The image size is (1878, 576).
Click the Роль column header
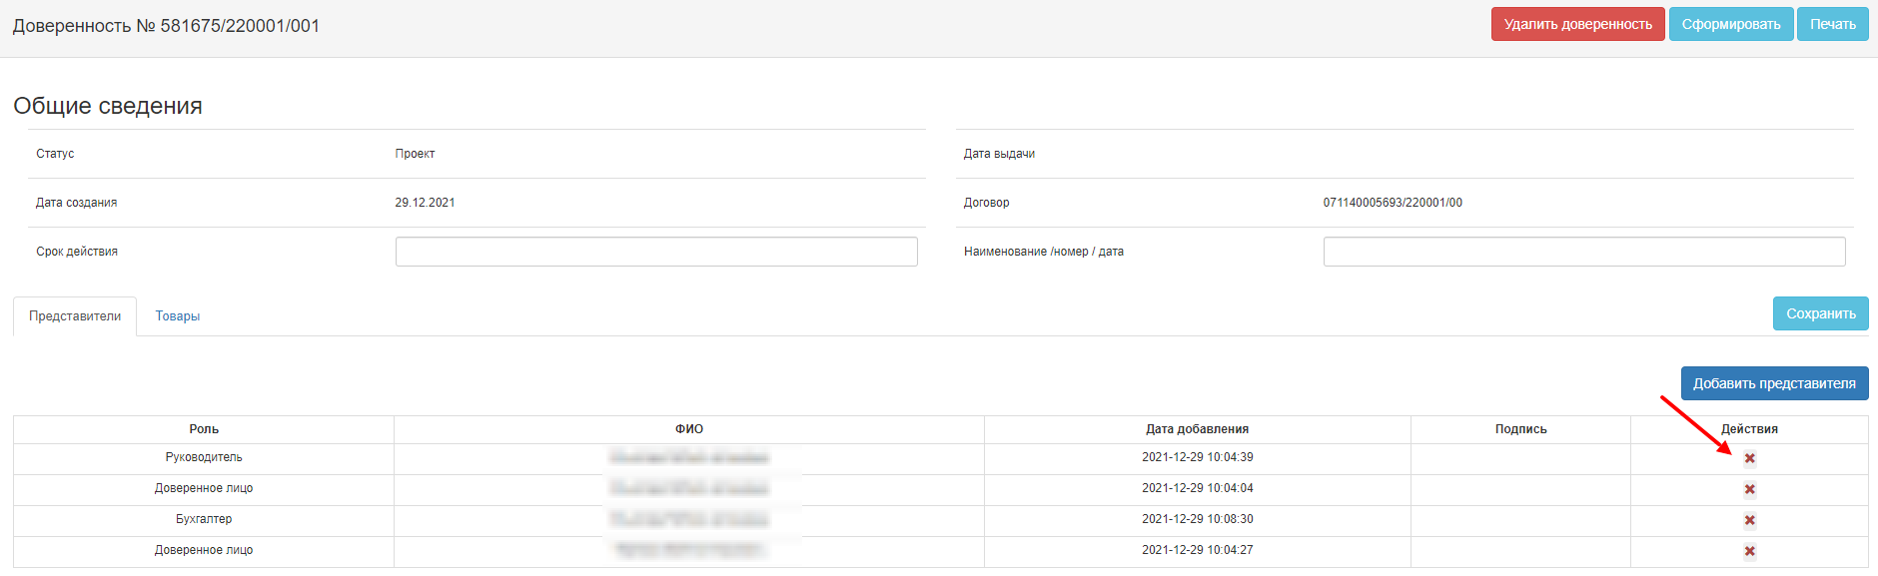pyautogui.click(x=204, y=429)
